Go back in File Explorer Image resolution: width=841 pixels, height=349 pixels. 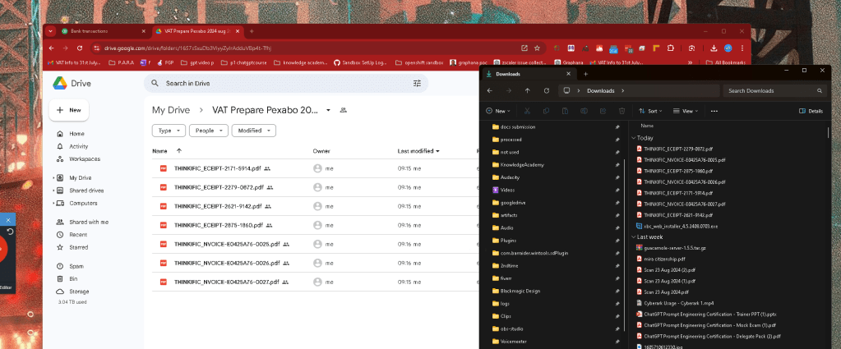[489, 90]
